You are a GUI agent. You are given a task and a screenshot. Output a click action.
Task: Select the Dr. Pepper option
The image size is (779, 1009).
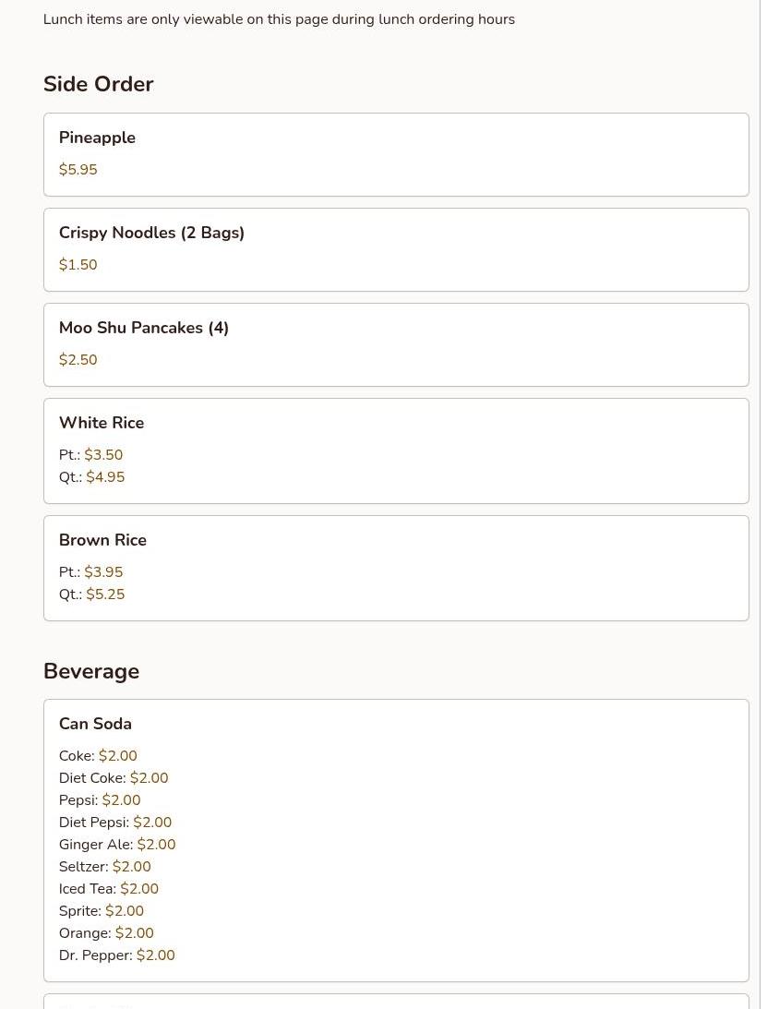tap(116, 955)
